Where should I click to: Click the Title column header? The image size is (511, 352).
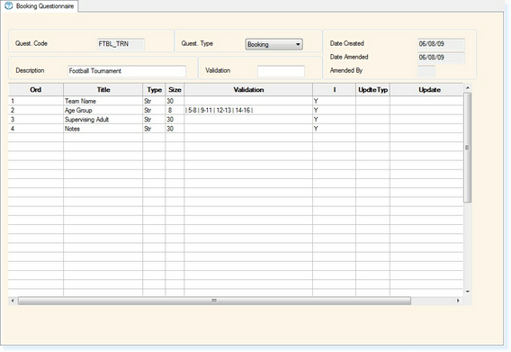pyautogui.click(x=103, y=90)
